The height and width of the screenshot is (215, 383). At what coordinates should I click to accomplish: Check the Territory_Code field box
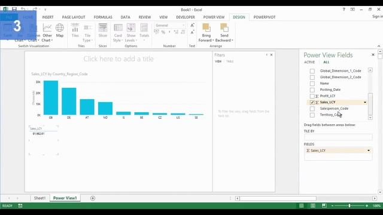pos(312,115)
